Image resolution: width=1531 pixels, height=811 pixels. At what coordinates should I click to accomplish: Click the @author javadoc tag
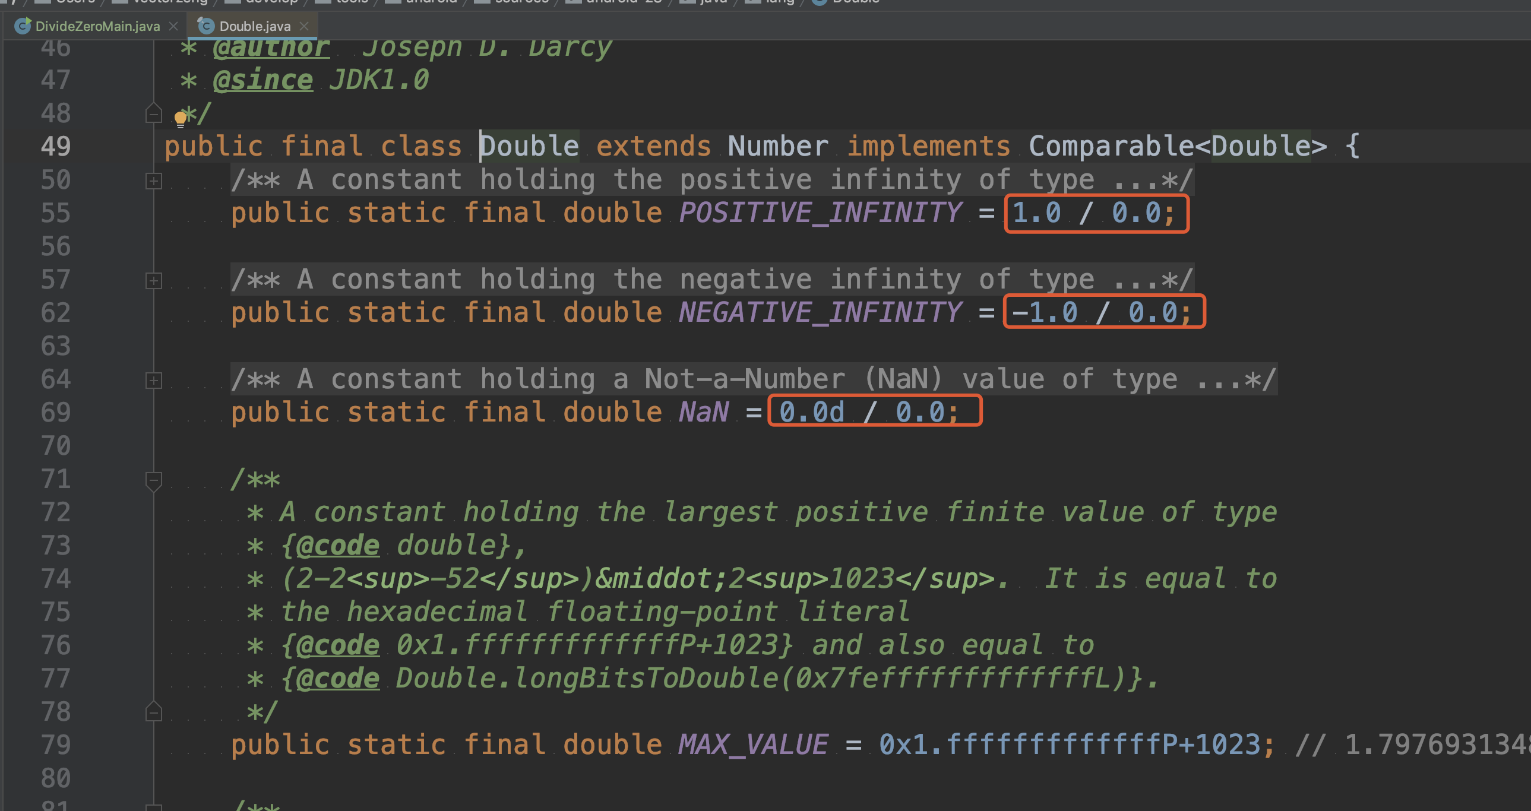coord(271,47)
